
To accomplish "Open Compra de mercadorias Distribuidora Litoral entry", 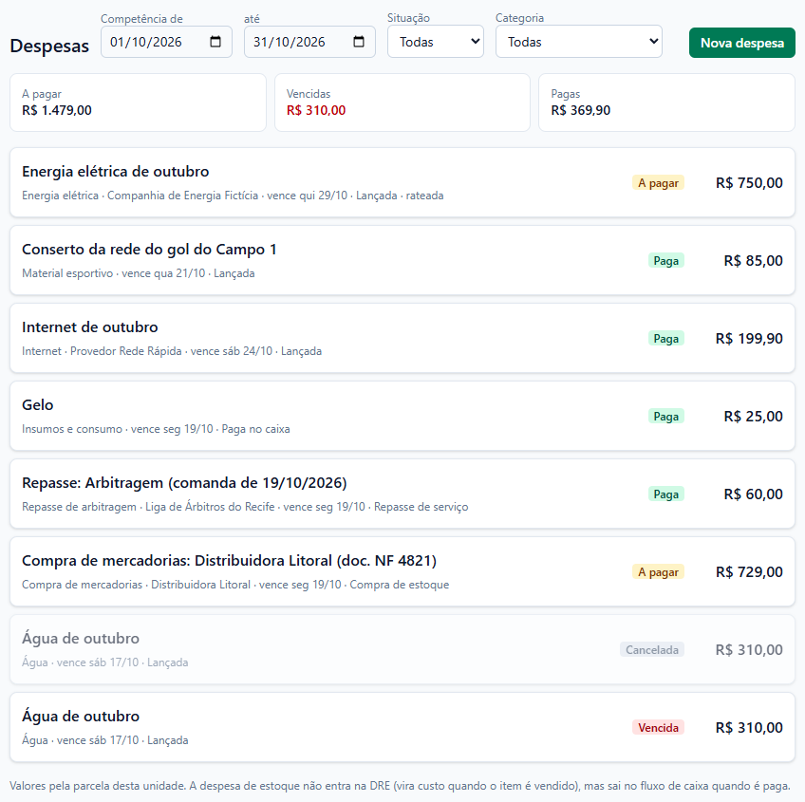I will click(402, 572).
